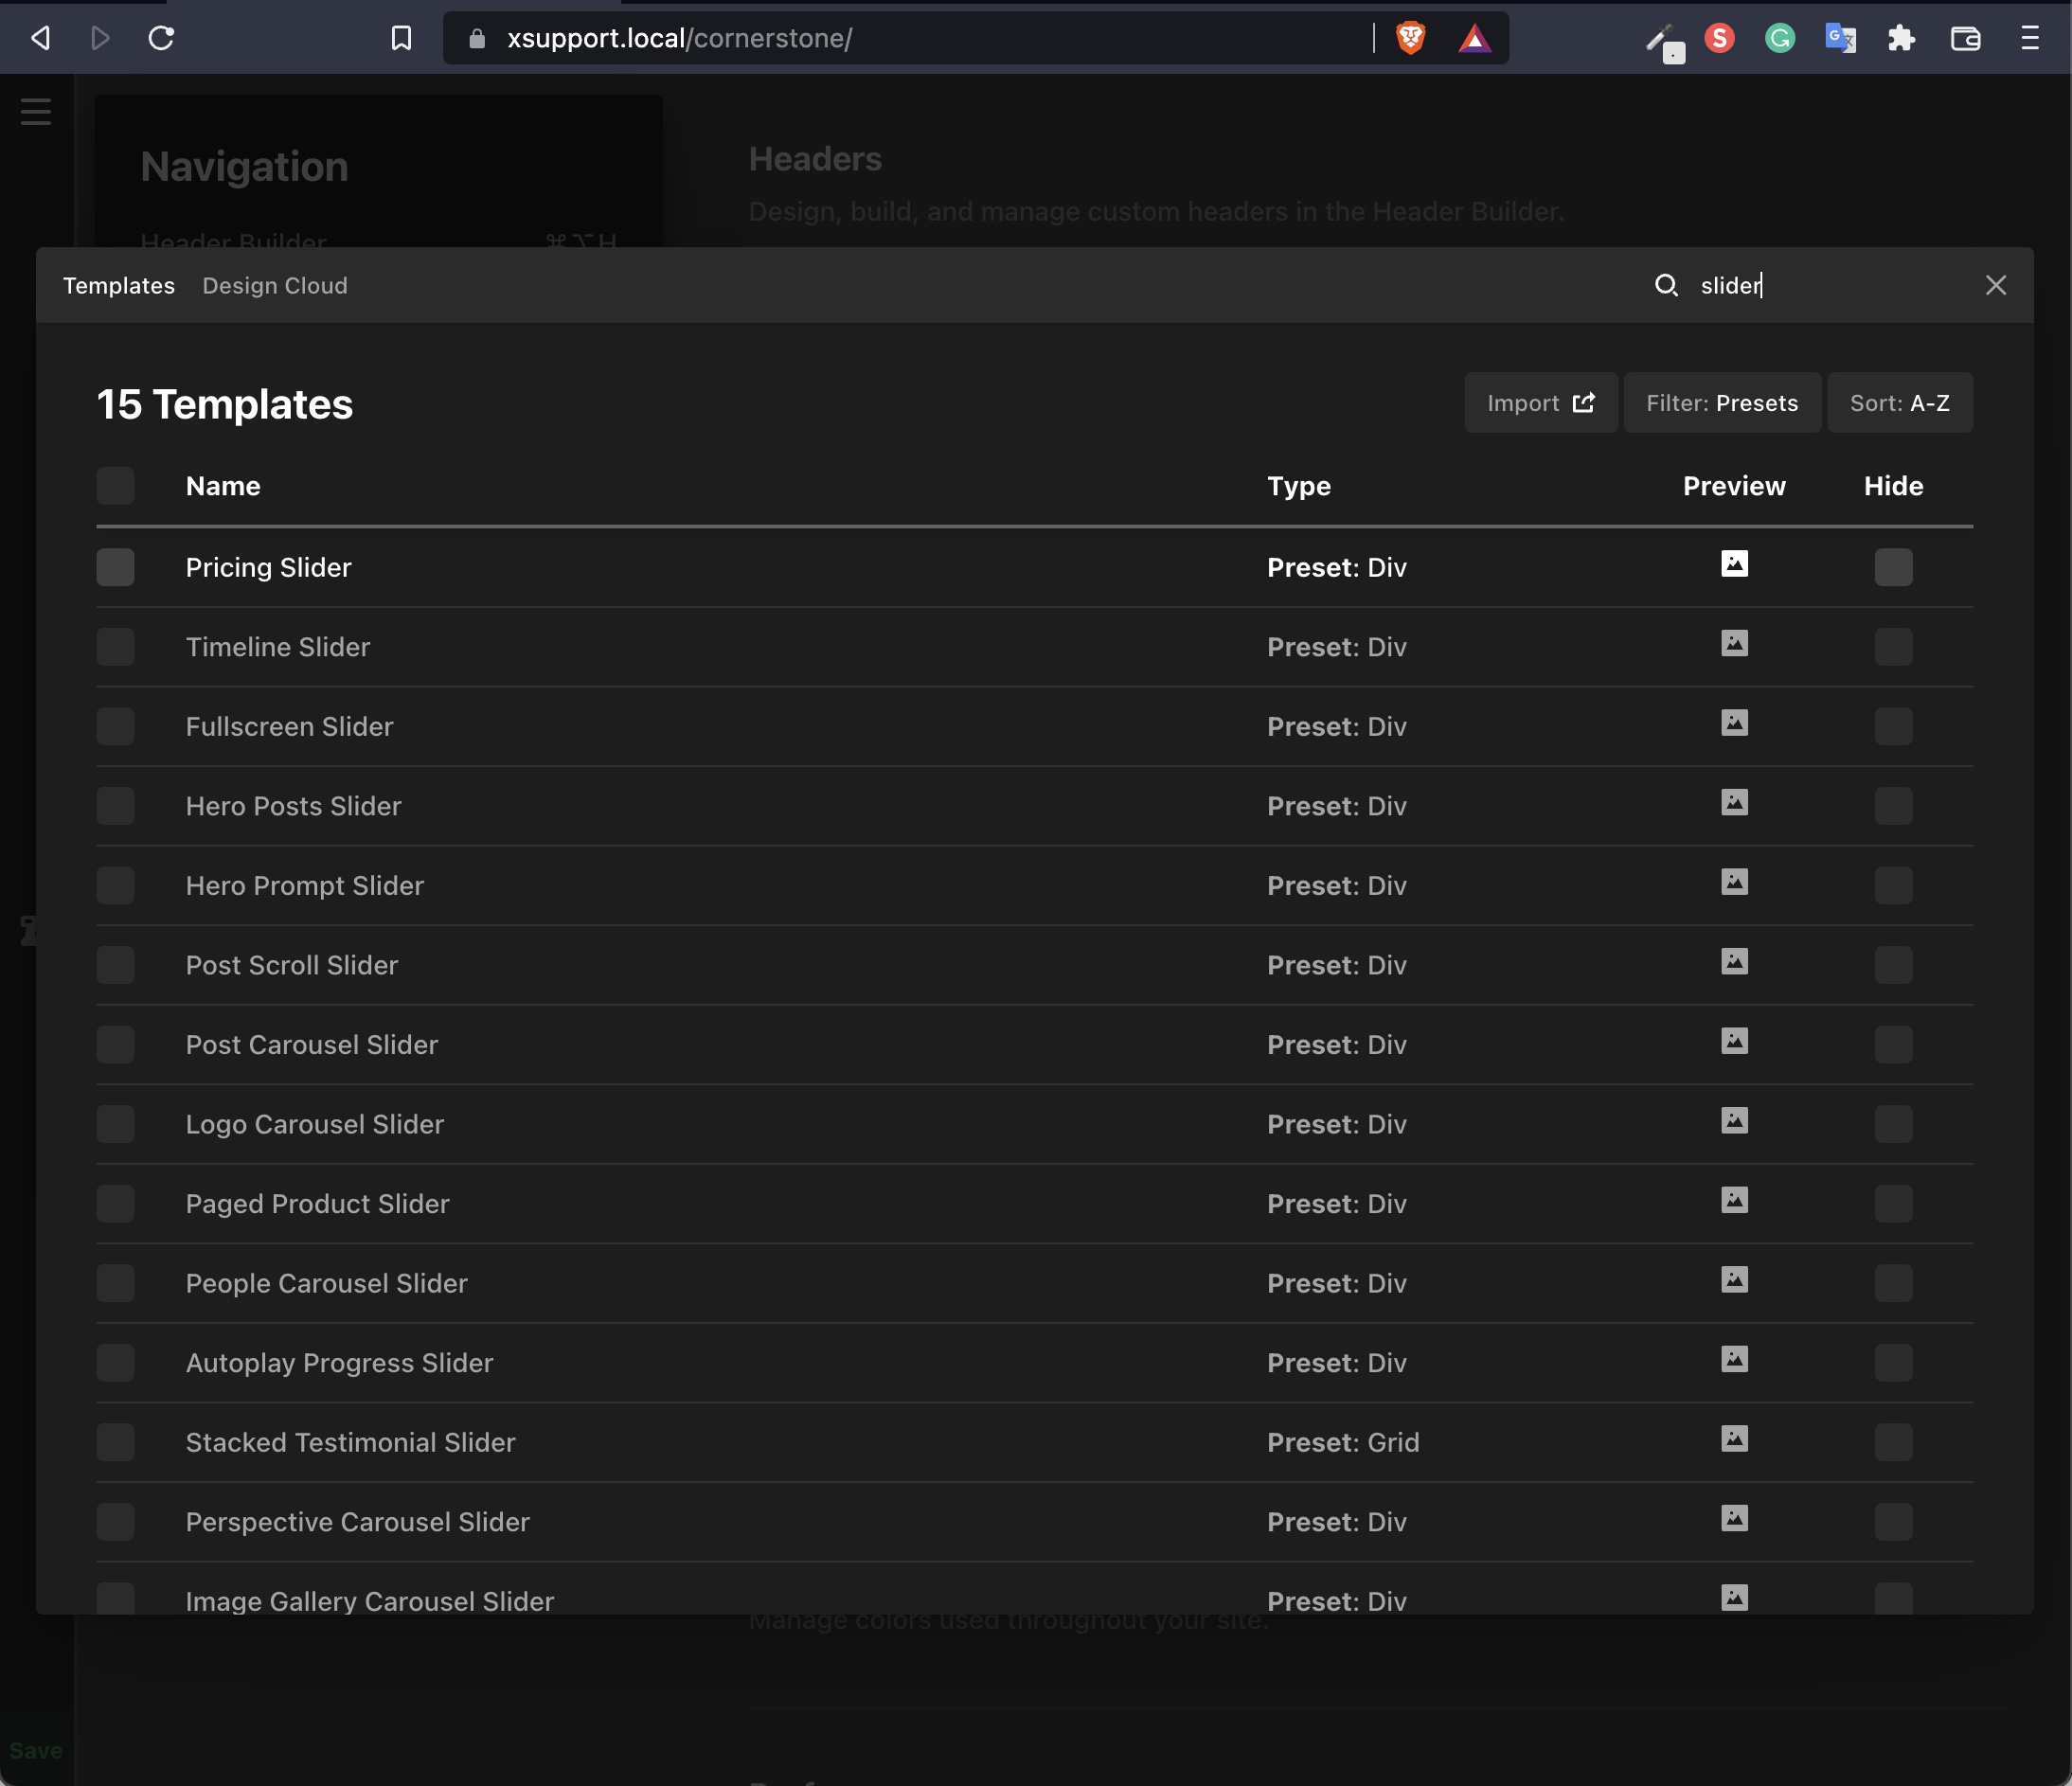Image resolution: width=2072 pixels, height=1786 pixels.
Task: Switch to the Design Cloud tab
Action: pyautogui.click(x=275, y=286)
